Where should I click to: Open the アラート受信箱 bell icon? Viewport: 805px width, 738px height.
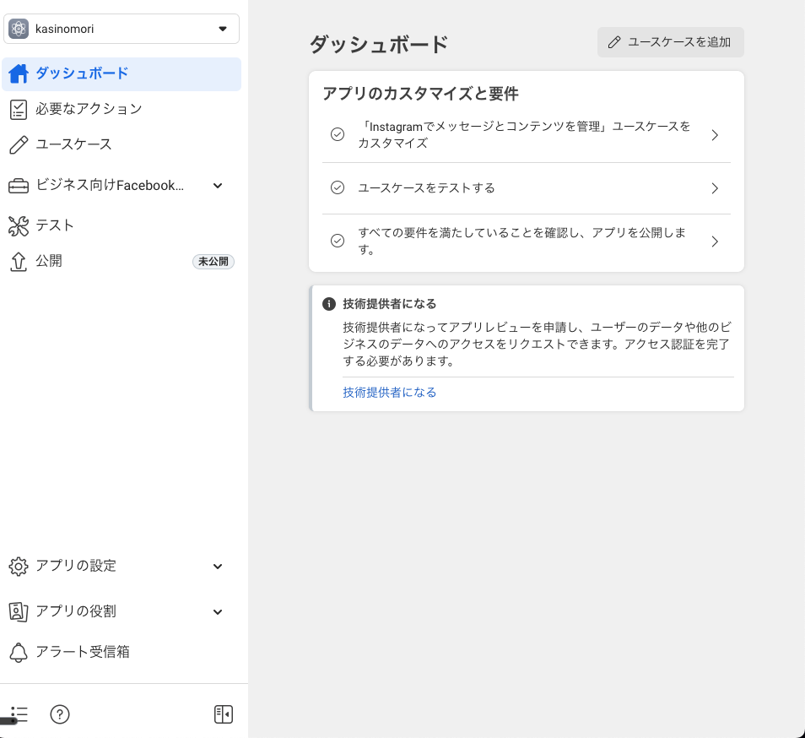click(x=19, y=652)
